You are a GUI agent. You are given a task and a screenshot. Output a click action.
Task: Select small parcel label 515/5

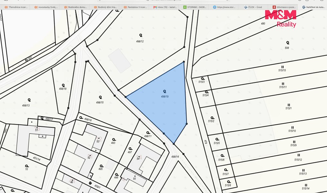click(217, 143)
